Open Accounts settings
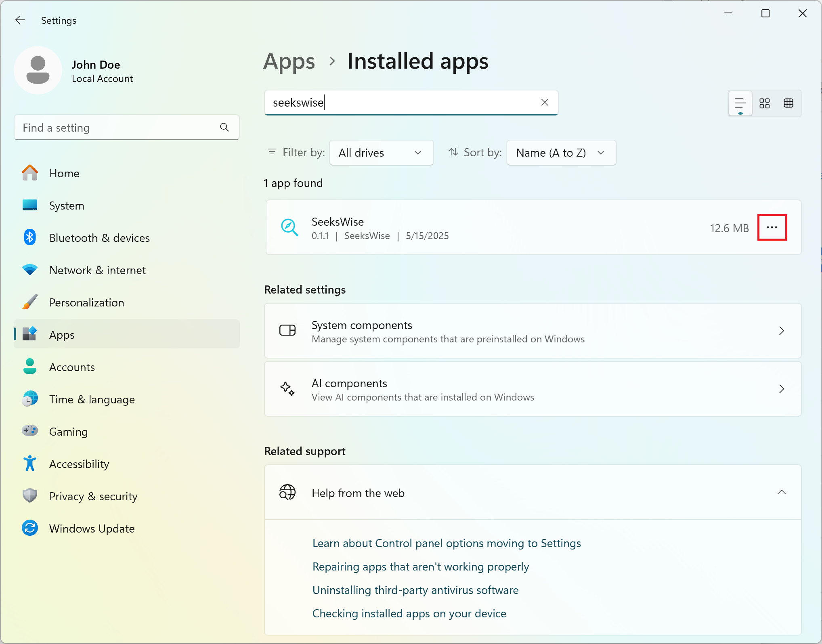The width and height of the screenshot is (822, 644). (x=127, y=367)
